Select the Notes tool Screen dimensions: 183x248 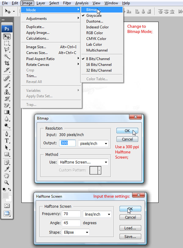pos(7,162)
